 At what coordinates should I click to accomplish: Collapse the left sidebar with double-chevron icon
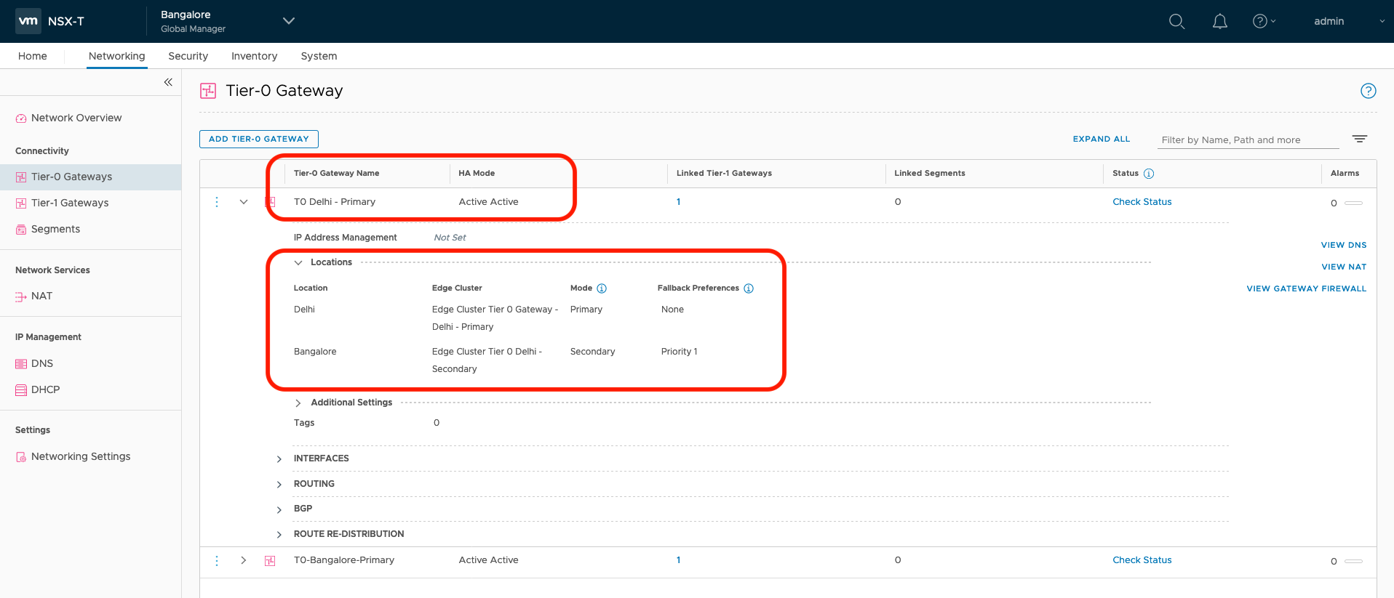click(x=168, y=82)
